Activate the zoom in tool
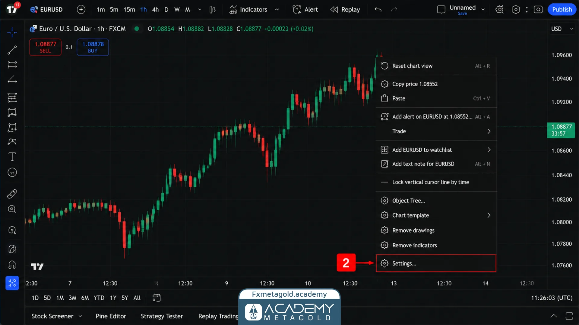This screenshot has width=579, height=325. coord(12,209)
